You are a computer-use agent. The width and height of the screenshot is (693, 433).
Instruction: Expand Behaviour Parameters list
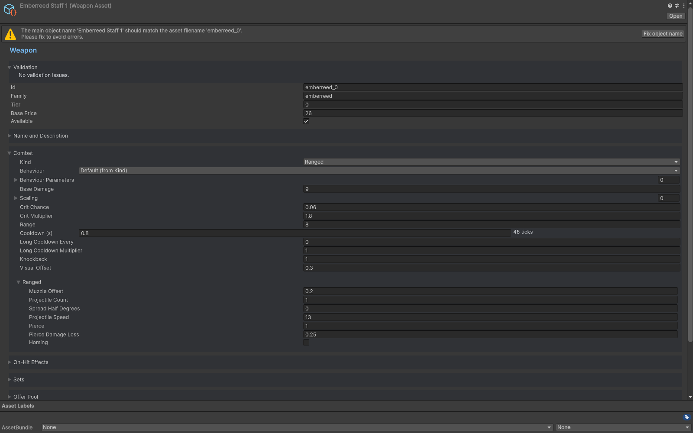point(16,180)
